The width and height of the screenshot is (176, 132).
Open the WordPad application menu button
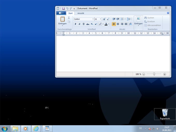[61, 13]
